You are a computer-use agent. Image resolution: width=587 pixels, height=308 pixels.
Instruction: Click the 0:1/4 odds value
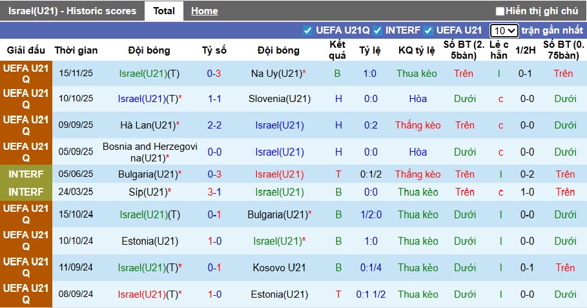371,267
